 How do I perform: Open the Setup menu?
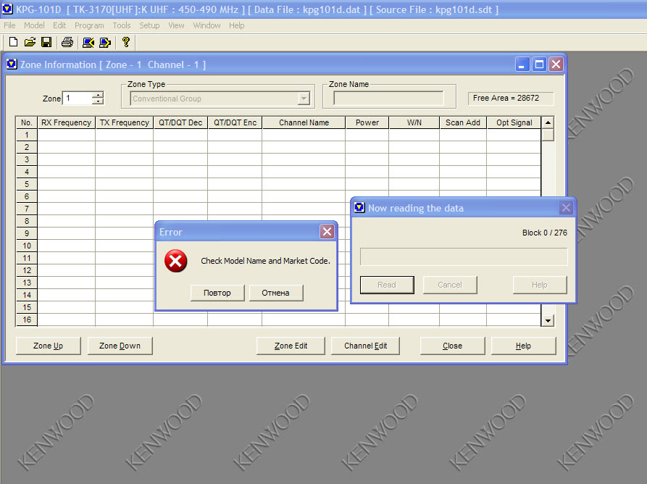[x=149, y=25]
